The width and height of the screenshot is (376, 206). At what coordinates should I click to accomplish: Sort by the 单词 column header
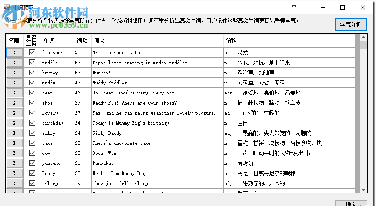point(58,41)
